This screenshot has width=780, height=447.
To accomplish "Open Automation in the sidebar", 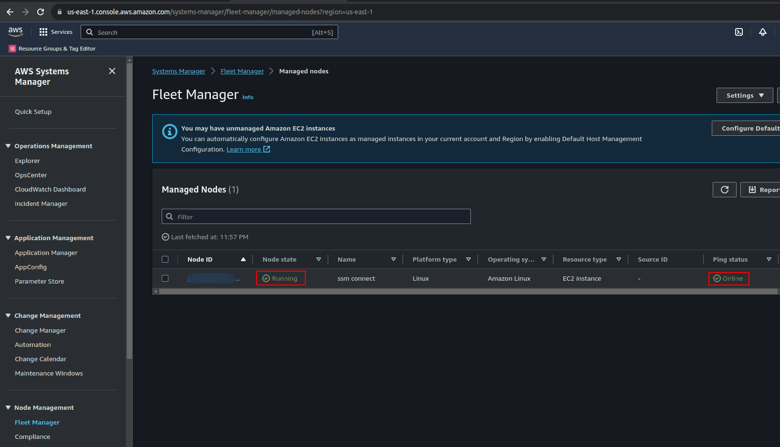I will 32,344.
